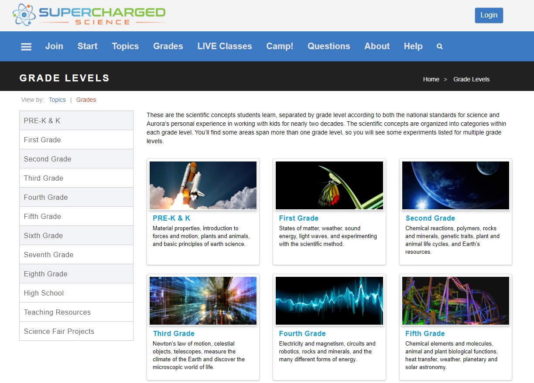Open the Camp! menu item
This screenshot has width=534, height=383.
pos(280,46)
